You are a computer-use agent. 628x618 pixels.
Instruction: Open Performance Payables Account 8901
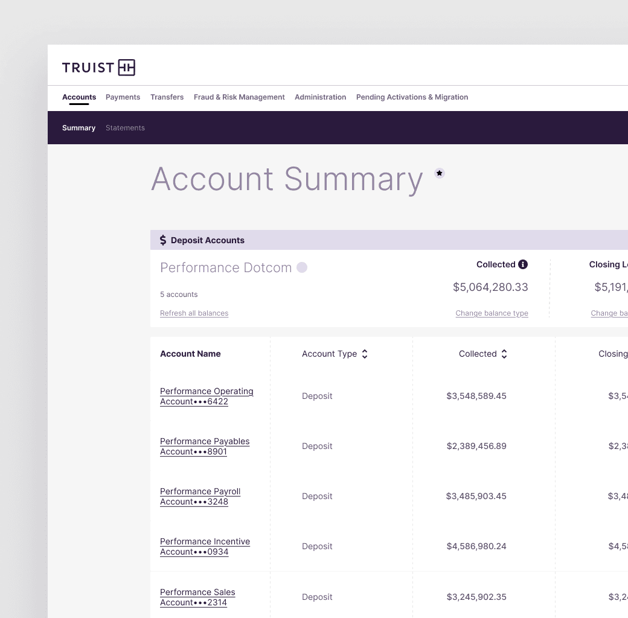tap(205, 446)
